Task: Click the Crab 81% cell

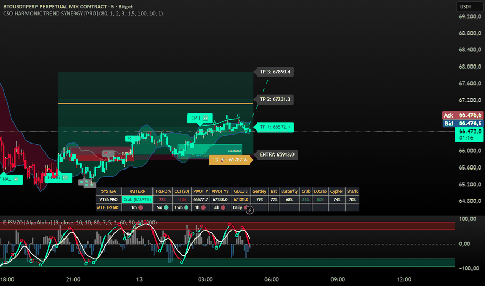Action: [x=305, y=200]
